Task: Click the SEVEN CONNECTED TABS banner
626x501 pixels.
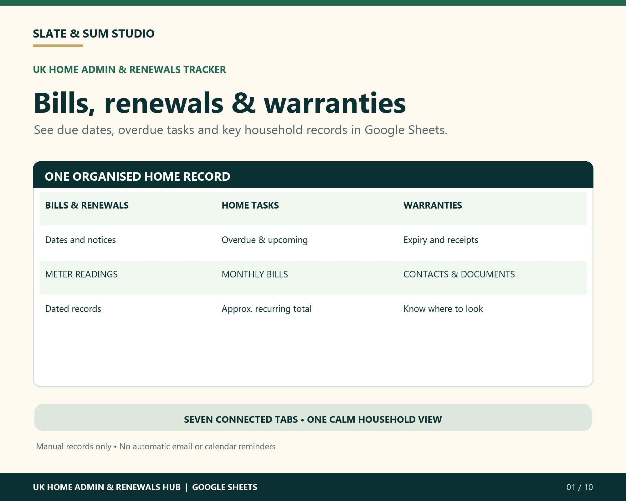Action: pyautogui.click(x=313, y=417)
